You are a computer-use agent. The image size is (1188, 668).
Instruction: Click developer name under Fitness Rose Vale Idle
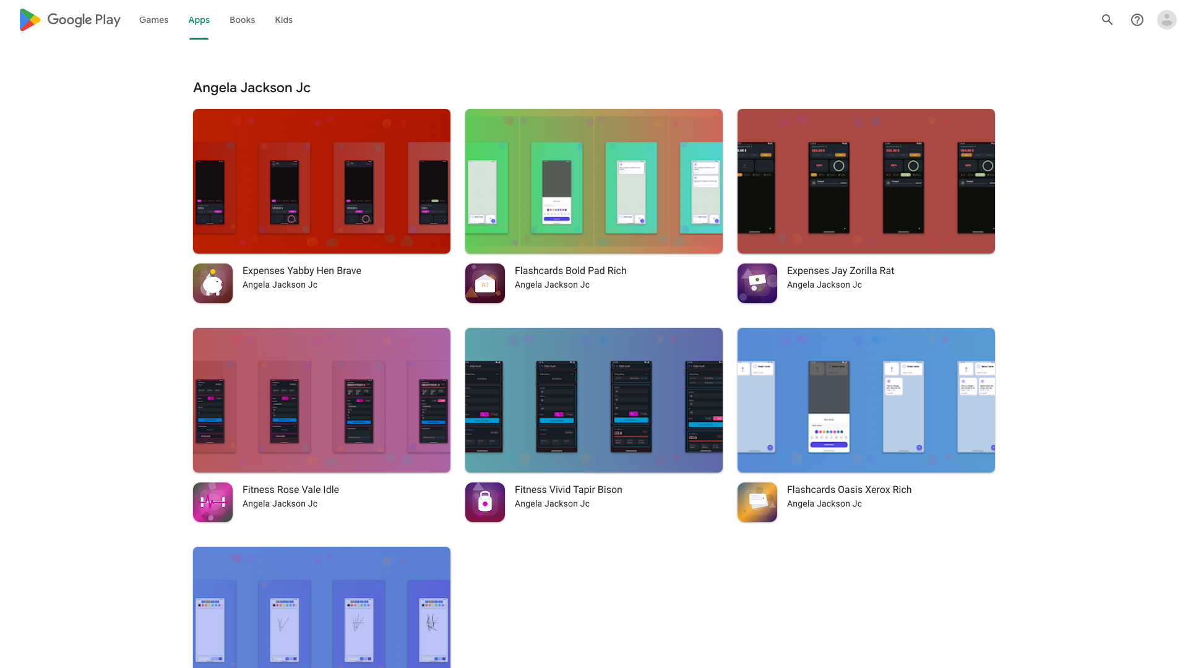[x=280, y=504]
